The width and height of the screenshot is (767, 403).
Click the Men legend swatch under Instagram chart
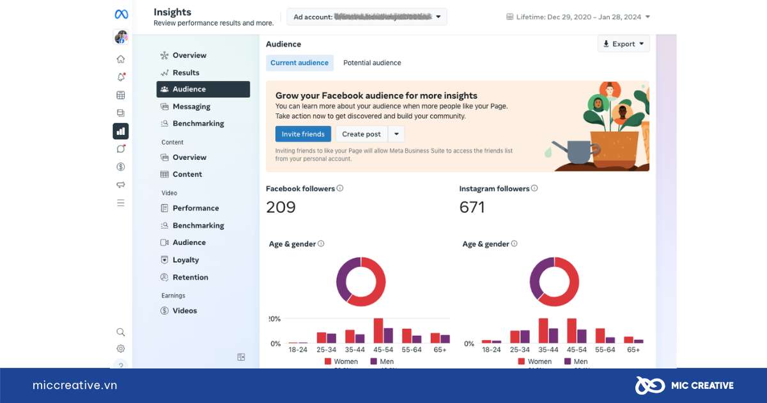tap(567, 361)
